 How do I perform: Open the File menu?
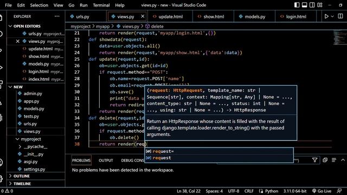(x=8, y=5)
